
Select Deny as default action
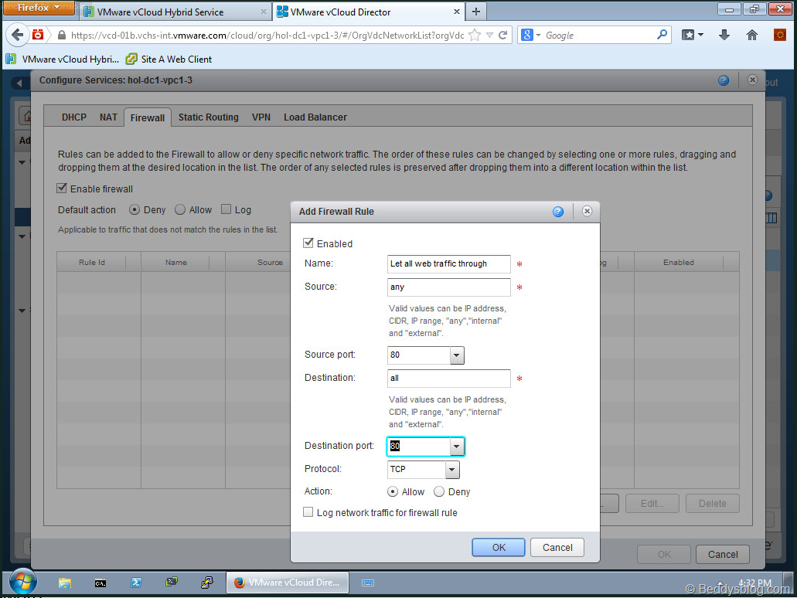pyautogui.click(x=135, y=210)
